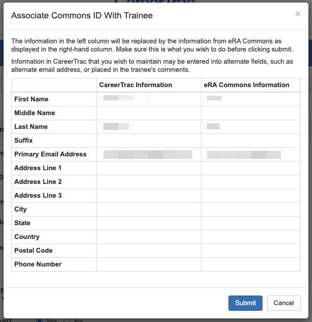The image size is (312, 322).
Task: Click the CareerTrac Information column header
Action: click(136, 85)
